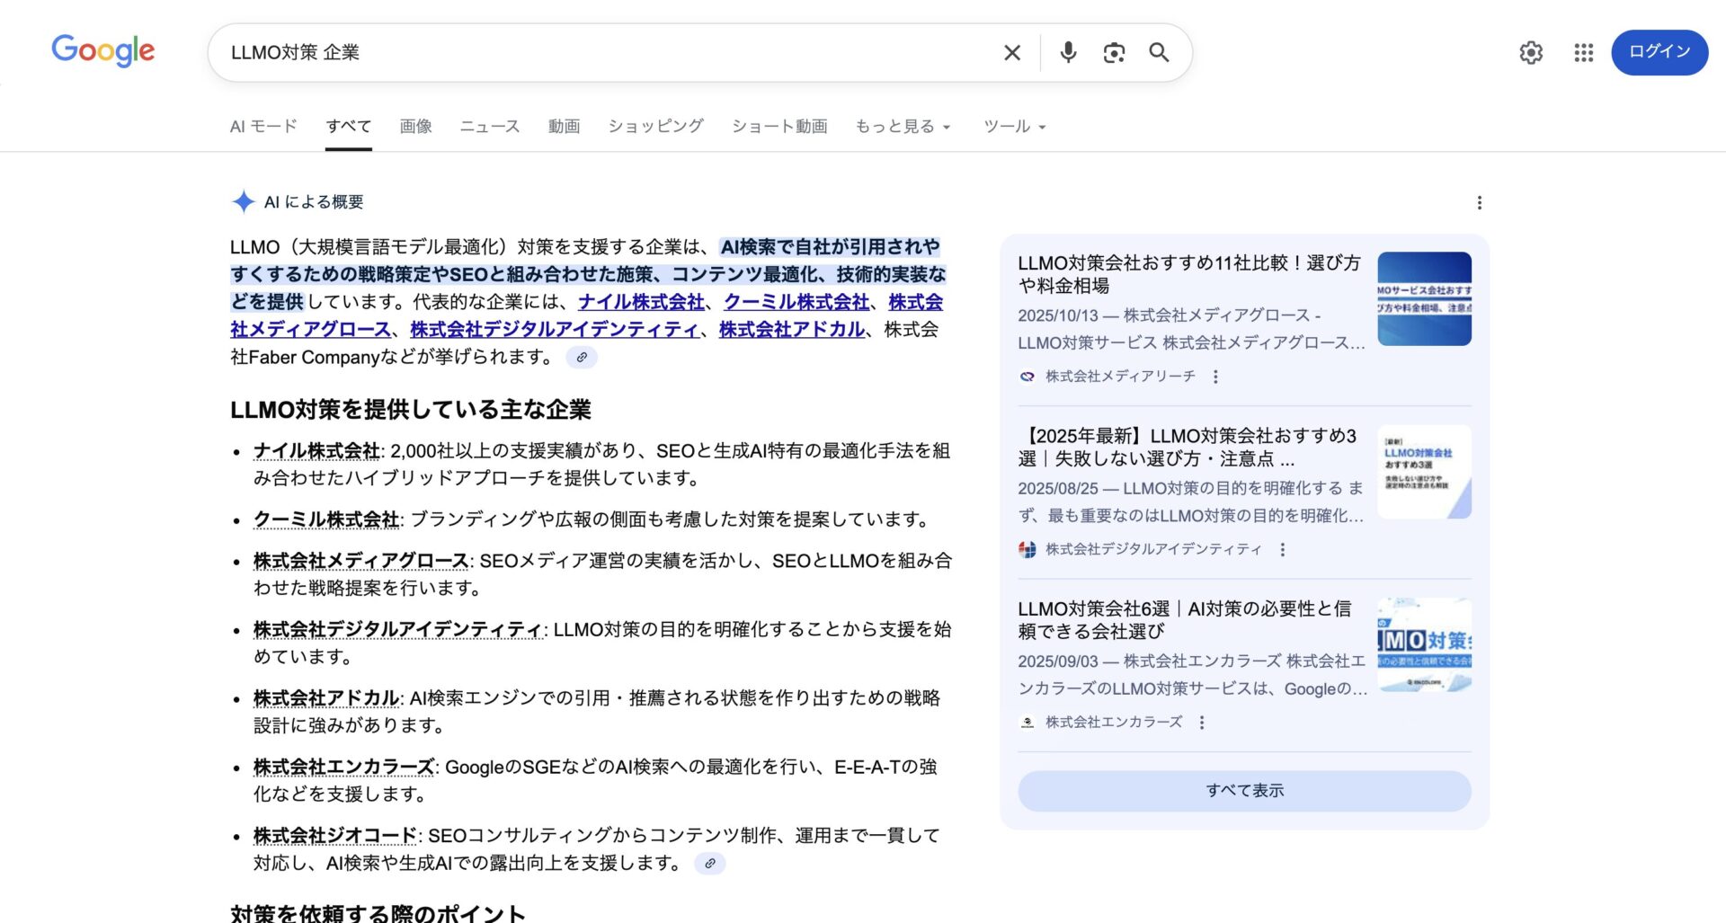Clear the search query with the X icon

pyautogui.click(x=1011, y=52)
